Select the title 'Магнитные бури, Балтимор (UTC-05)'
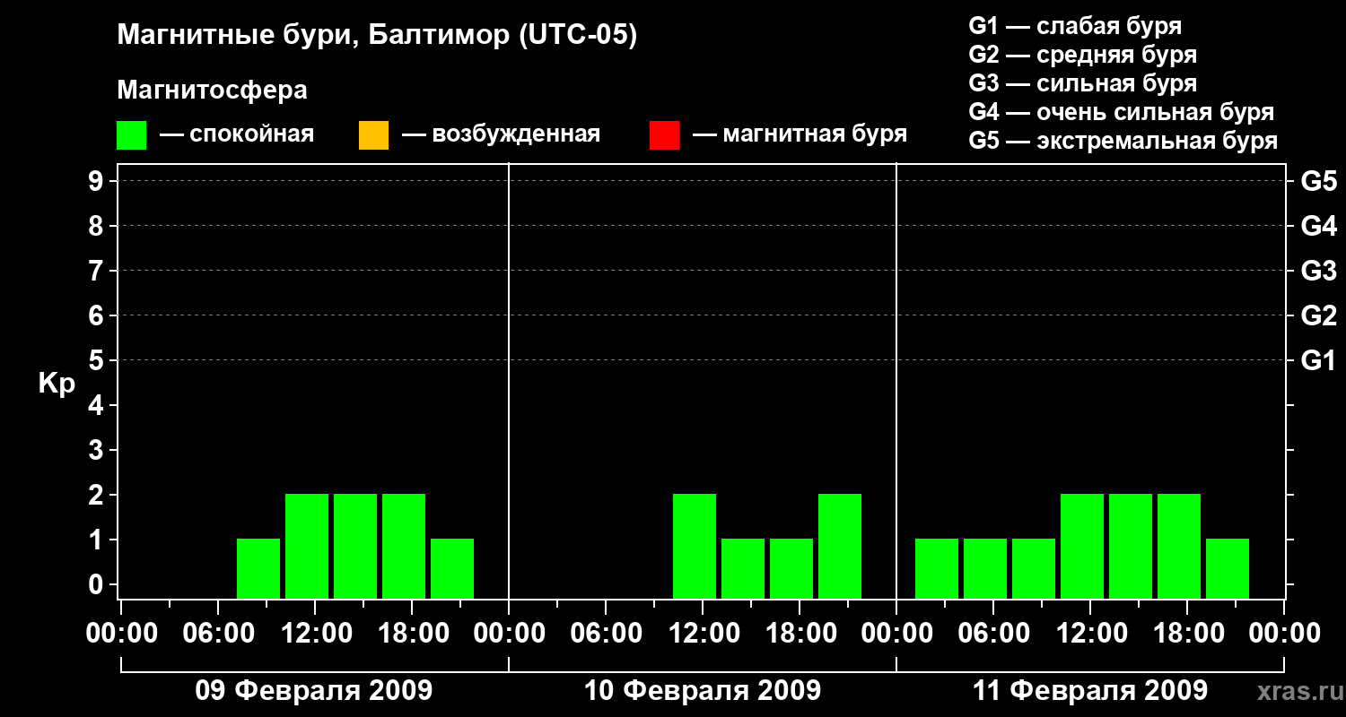 pyautogui.click(x=377, y=37)
